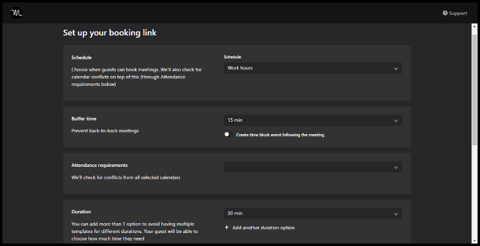Click the Buffer time section label
This screenshot has height=246, width=480.
pos(84,119)
